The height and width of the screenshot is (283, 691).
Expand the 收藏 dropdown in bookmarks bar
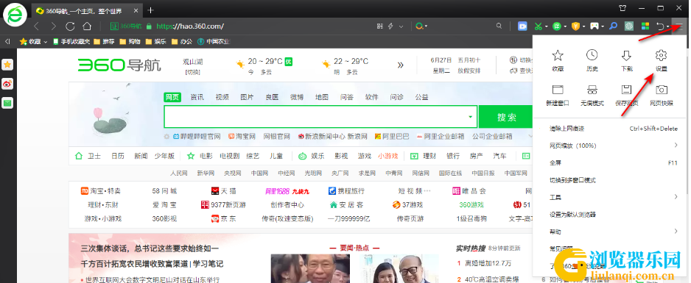[46, 42]
